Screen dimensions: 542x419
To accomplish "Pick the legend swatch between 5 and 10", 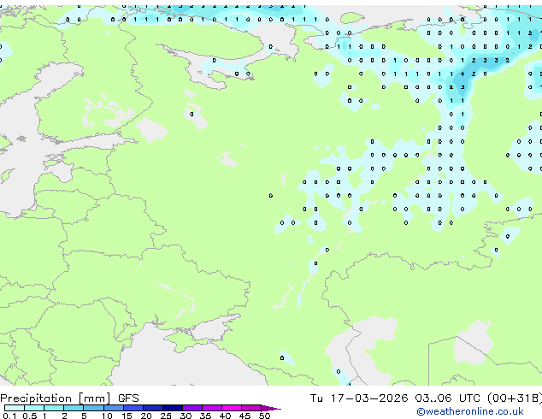I will [x=93, y=408].
